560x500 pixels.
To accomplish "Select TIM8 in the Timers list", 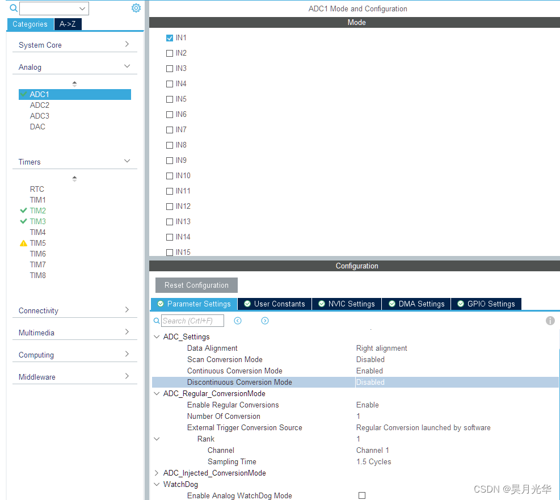I will tap(38, 275).
